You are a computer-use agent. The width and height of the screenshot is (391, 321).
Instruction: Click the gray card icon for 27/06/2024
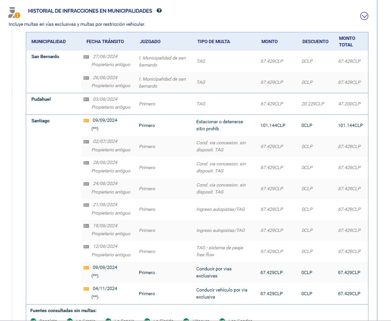pos(86,57)
